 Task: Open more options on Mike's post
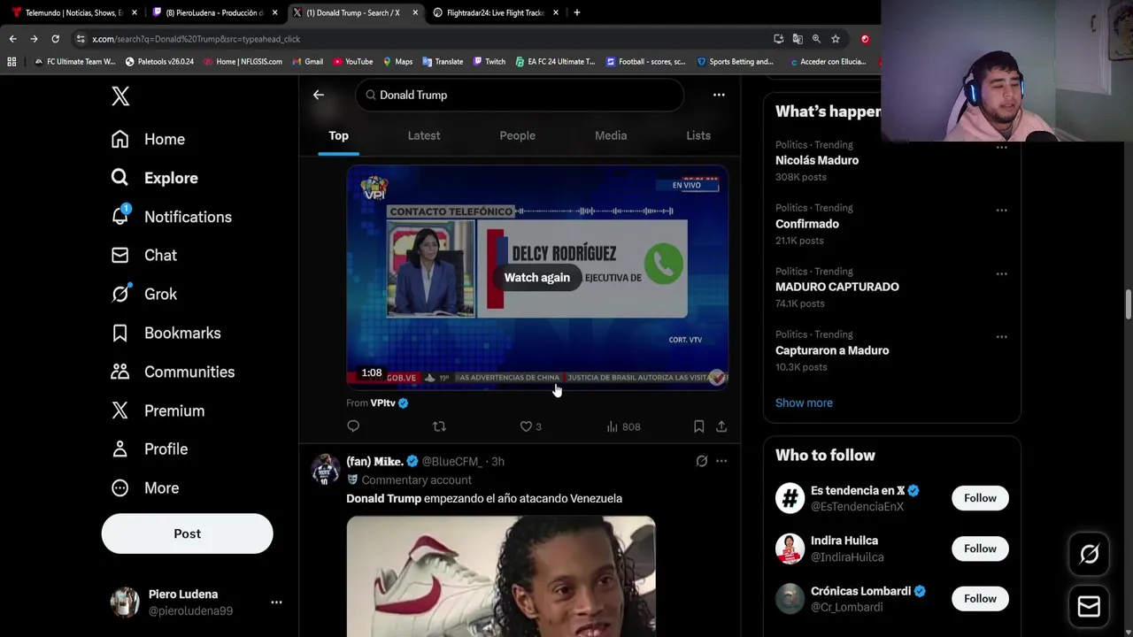pyautogui.click(x=721, y=461)
